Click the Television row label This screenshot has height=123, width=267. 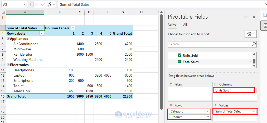(22, 91)
